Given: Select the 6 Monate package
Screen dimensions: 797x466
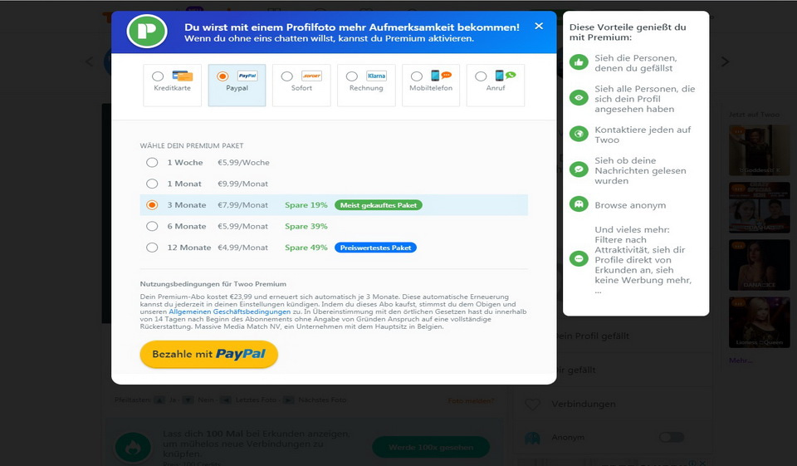Looking at the screenshot, I should point(152,226).
